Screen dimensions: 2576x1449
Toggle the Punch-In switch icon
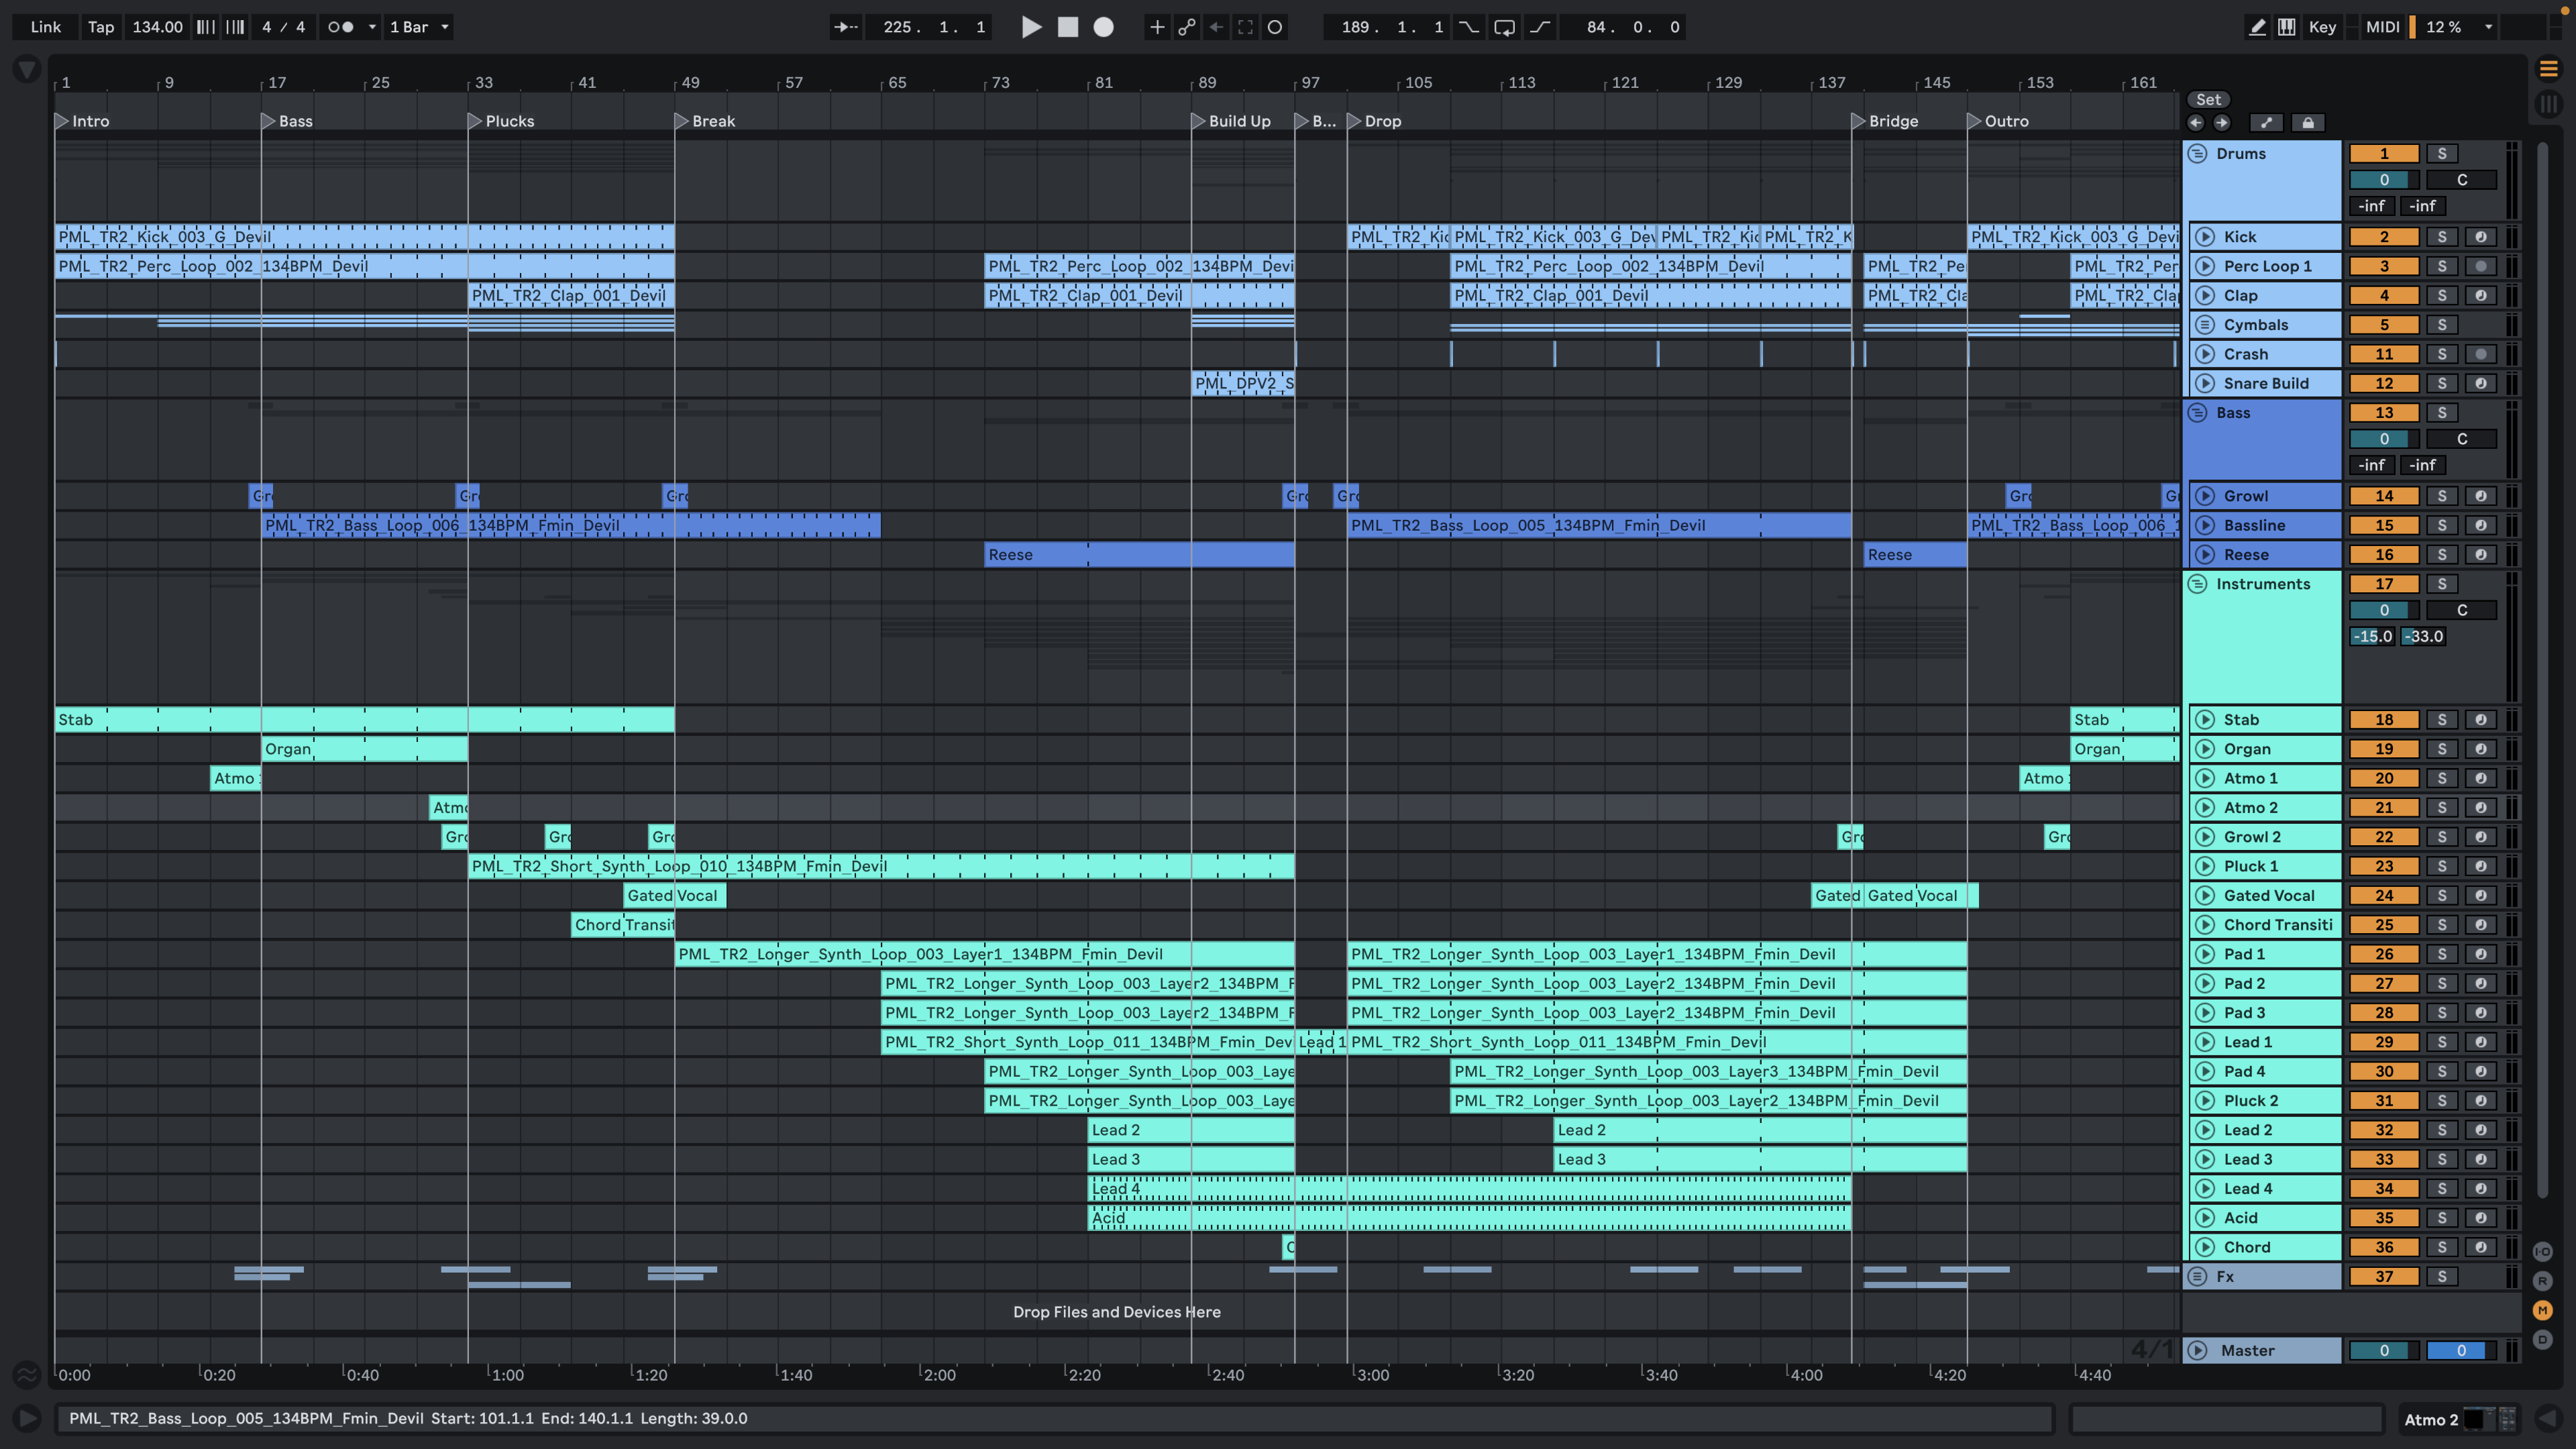[x=1468, y=27]
